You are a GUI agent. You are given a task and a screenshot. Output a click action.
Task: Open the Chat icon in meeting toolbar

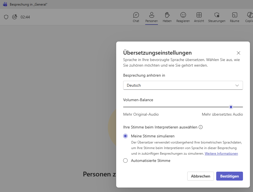(136, 17)
